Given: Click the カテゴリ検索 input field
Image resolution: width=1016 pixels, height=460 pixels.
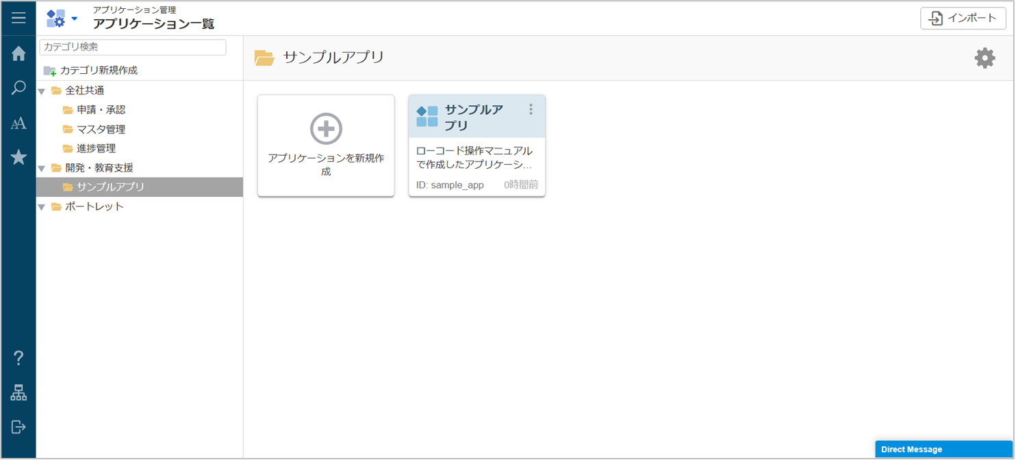Looking at the screenshot, I should point(133,47).
